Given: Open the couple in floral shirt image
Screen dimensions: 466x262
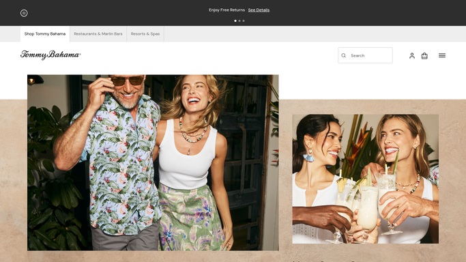Looking at the screenshot, I should [153, 162].
